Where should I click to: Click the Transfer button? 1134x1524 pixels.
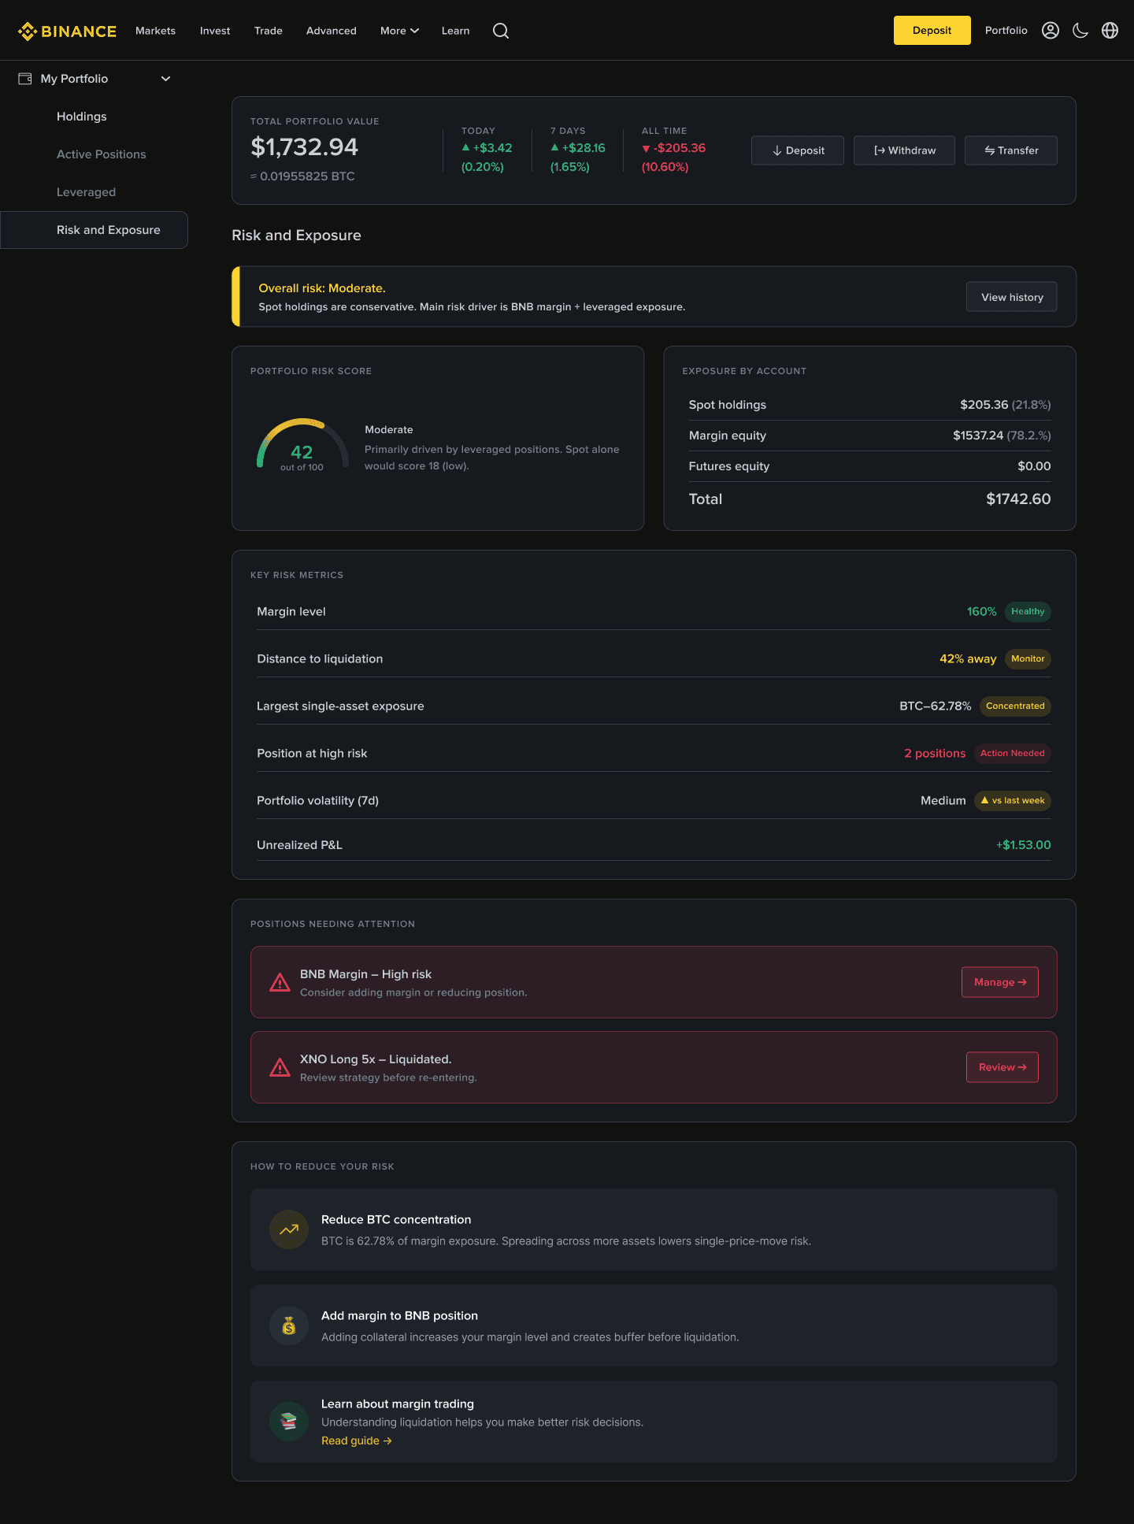(1011, 150)
